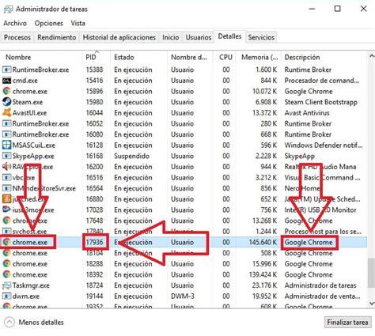Click the RuntimeBroker.exe icon with PID 16052
375x336 pixels.
[x=6, y=123]
